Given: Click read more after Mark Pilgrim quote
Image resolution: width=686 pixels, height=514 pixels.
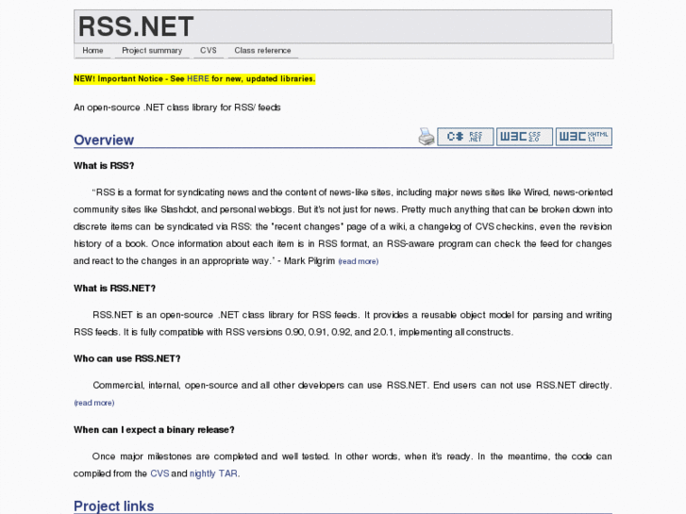Looking at the screenshot, I should point(359,261).
